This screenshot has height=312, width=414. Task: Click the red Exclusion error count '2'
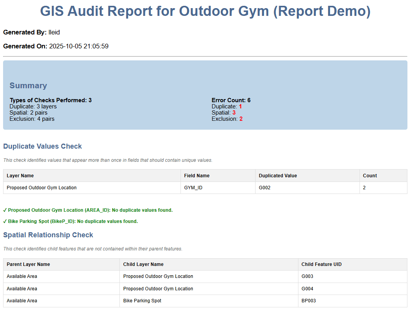coord(241,119)
